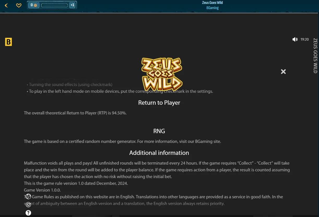Open the round history clock icon
This screenshot has height=217, width=319.
tap(28, 205)
